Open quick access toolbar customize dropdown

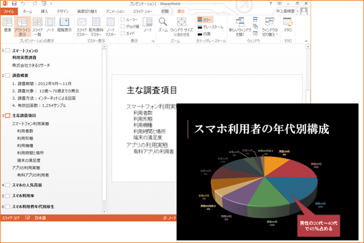51,4
